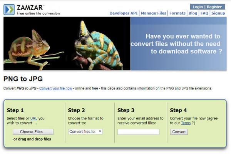Open the Login page

198,7
